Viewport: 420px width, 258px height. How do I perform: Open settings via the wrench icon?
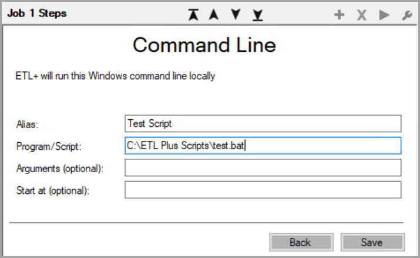(406, 15)
